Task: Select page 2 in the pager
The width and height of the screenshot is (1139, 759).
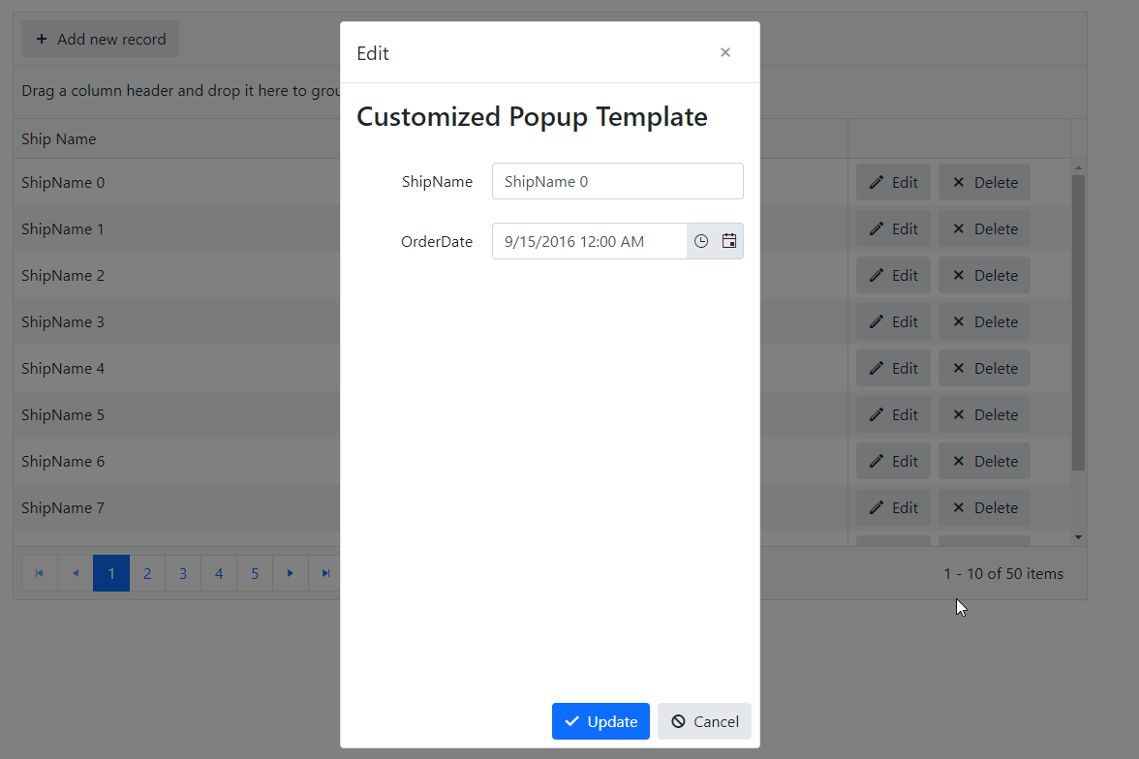Action: click(x=147, y=573)
